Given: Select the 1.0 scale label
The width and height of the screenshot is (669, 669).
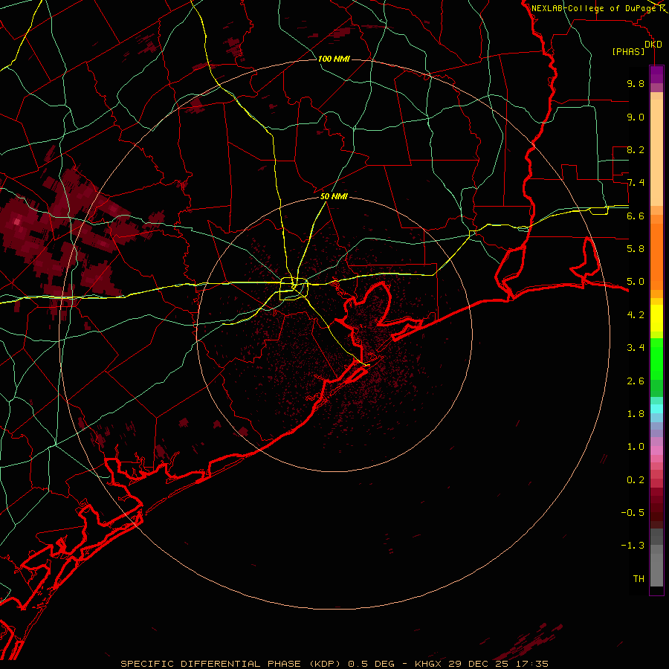Looking at the screenshot, I should pyautogui.click(x=636, y=446).
